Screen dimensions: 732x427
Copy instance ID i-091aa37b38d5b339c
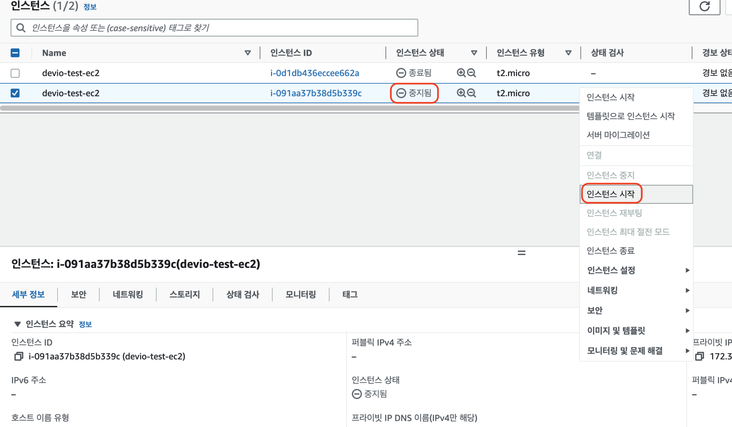[19, 356]
